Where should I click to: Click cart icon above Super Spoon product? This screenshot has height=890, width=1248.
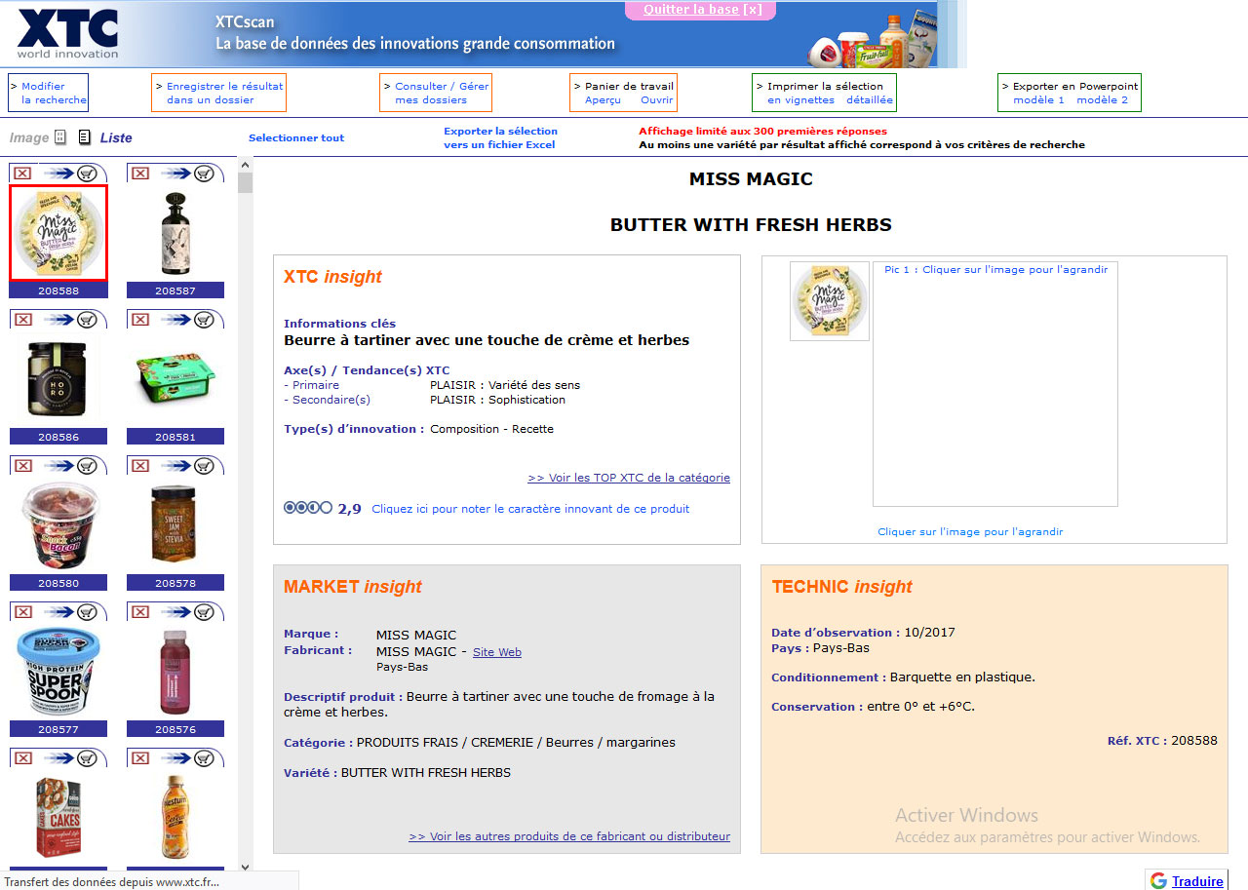click(87, 612)
